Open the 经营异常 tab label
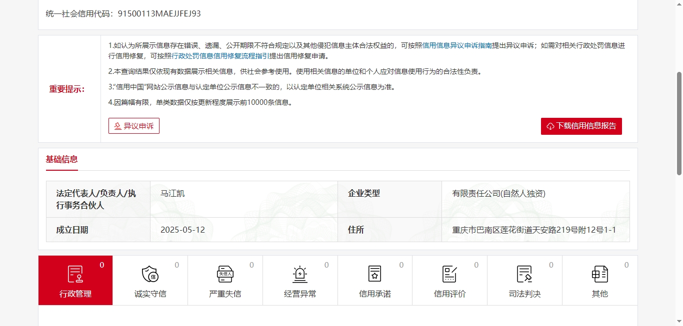Screen dimensions: 683x326 tap(300, 294)
